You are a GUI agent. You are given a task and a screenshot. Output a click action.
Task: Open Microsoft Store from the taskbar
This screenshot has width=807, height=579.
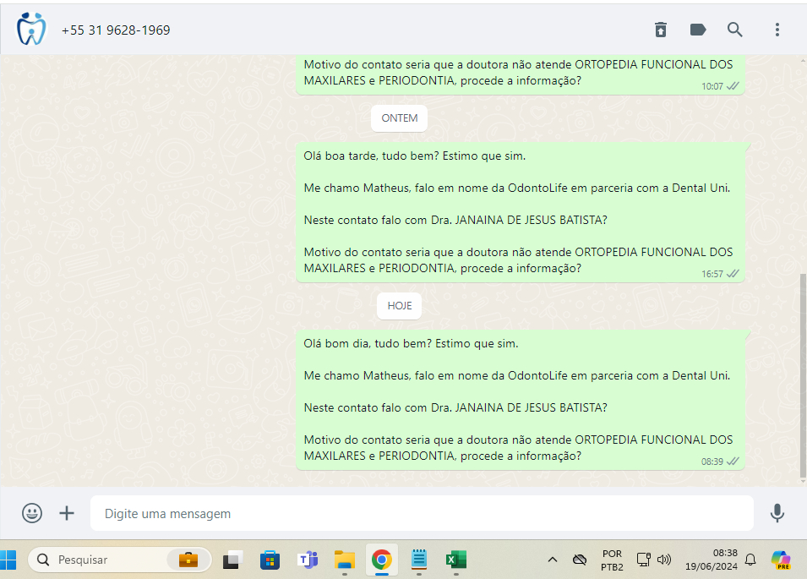point(270,560)
